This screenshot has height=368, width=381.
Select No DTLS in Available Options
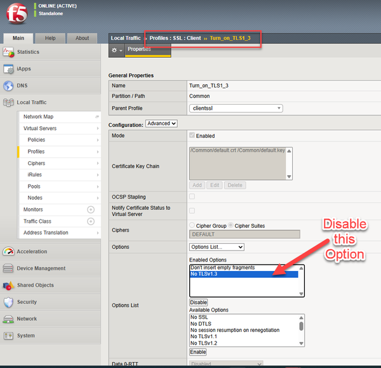tap(244, 324)
